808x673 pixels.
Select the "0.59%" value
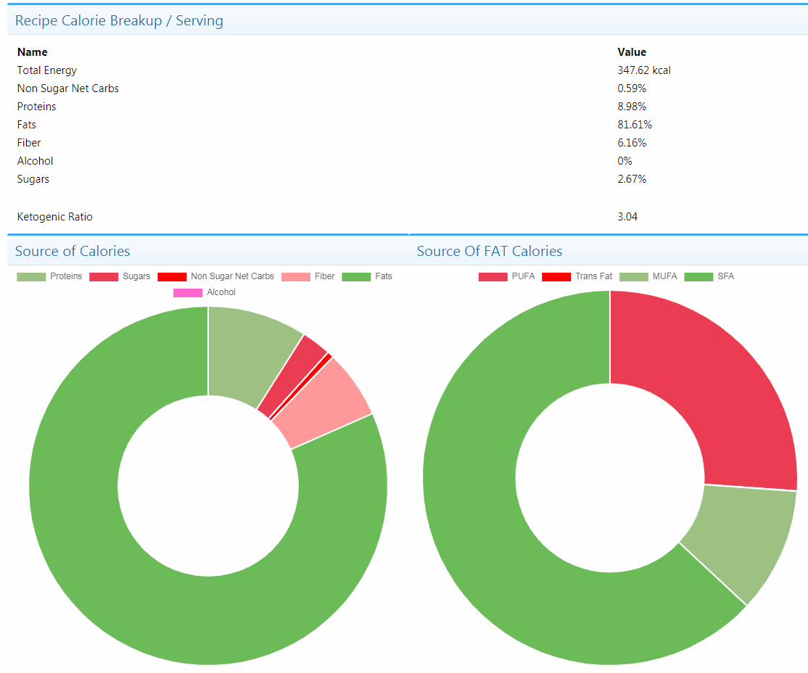(632, 88)
